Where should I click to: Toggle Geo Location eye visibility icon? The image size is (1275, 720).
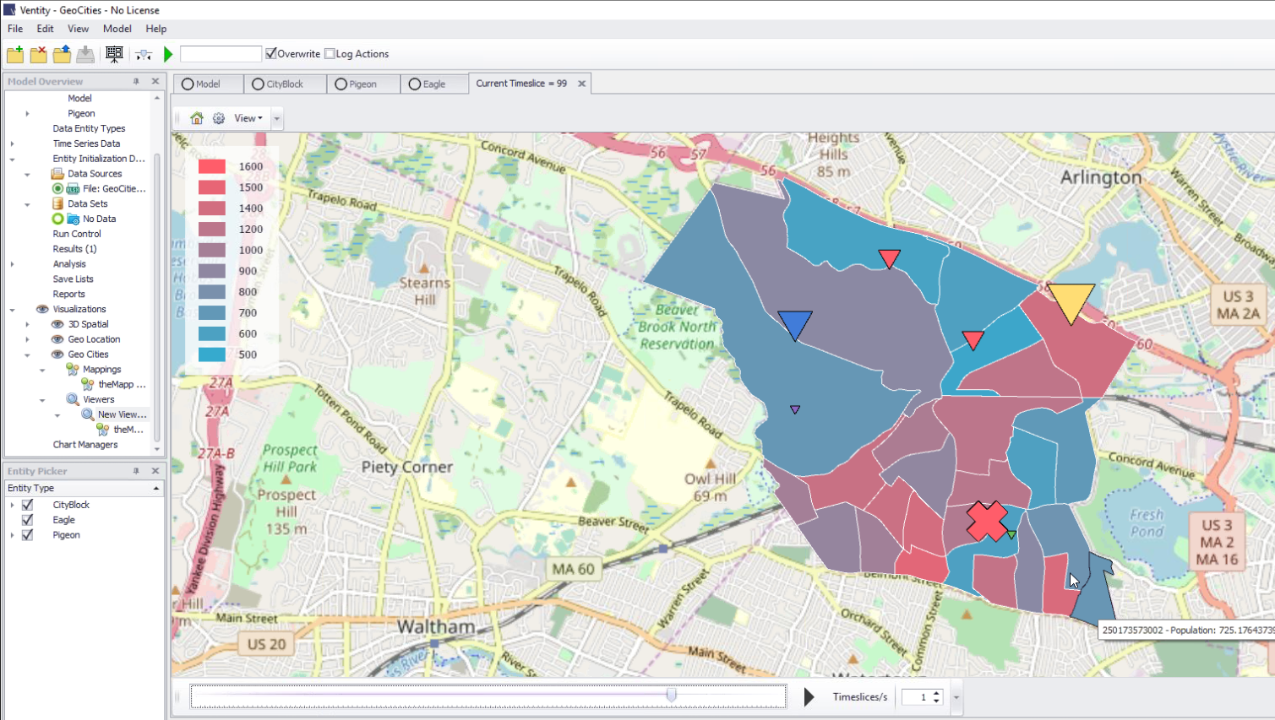(x=57, y=339)
